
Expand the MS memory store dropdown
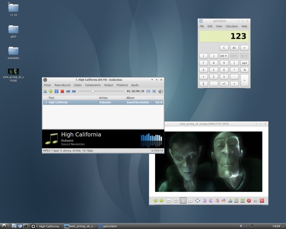[224, 56]
